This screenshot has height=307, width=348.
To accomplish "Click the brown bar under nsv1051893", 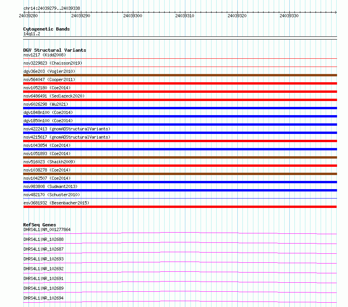I will click(180, 157).
